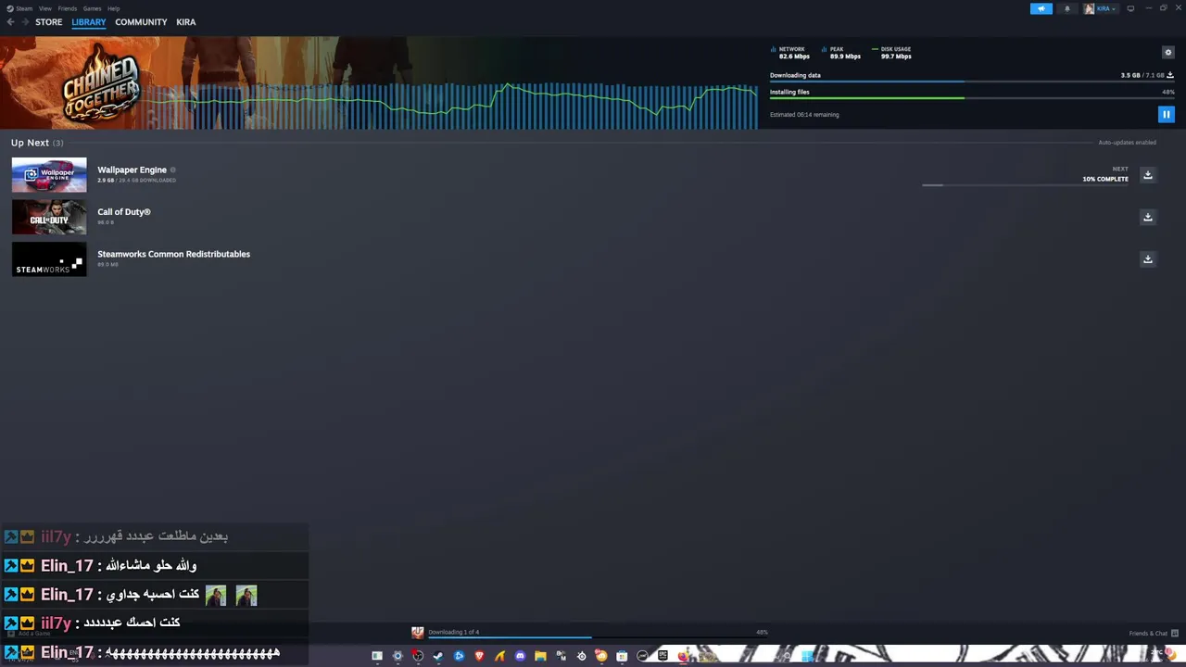The width and height of the screenshot is (1186, 667).
Task: Click the Add a Game button
Action: [28, 634]
